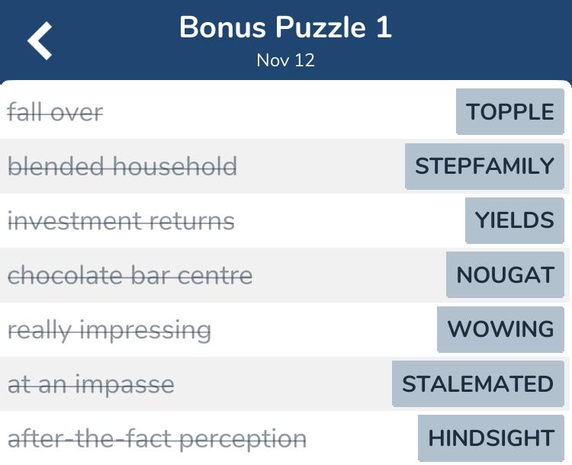Select the STEPFAMILY answer tile

(484, 166)
